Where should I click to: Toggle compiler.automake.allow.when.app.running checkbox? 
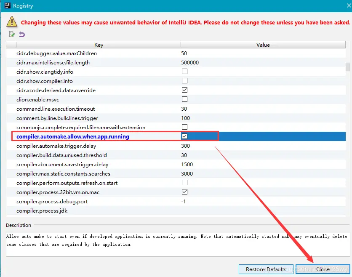pos(184,136)
